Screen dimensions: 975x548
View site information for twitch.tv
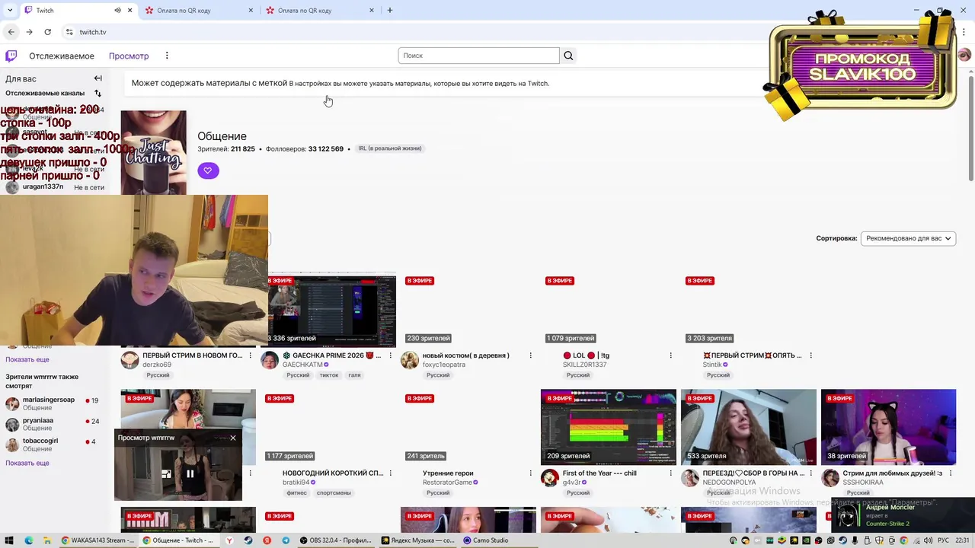(x=69, y=32)
